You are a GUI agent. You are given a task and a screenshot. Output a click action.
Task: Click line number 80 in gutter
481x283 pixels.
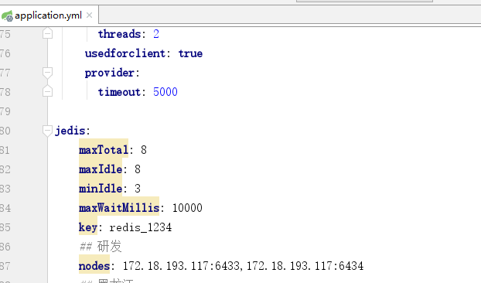pos(5,131)
